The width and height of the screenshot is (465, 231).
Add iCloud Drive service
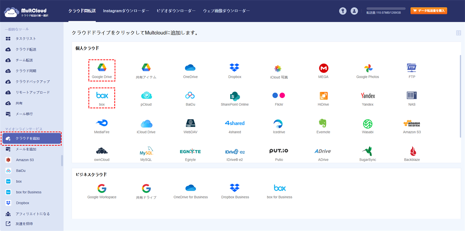(146, 126)
